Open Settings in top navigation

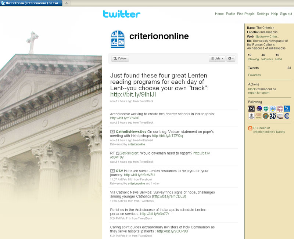pyautogui.click(x=263, y=14)
